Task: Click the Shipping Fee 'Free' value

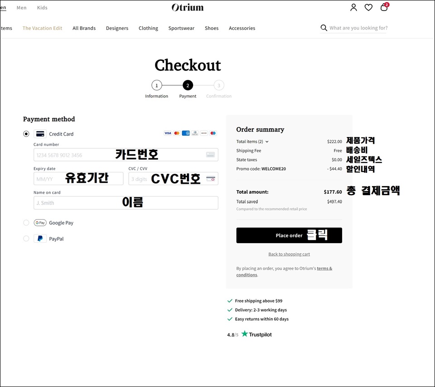Action: [338, 151]
